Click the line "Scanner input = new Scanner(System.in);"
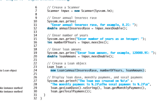This screenshot has width=163, height=104. pos(80,11)
